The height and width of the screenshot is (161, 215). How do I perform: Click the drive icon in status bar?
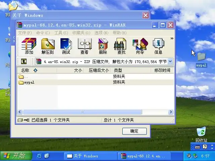coord(20,120)
